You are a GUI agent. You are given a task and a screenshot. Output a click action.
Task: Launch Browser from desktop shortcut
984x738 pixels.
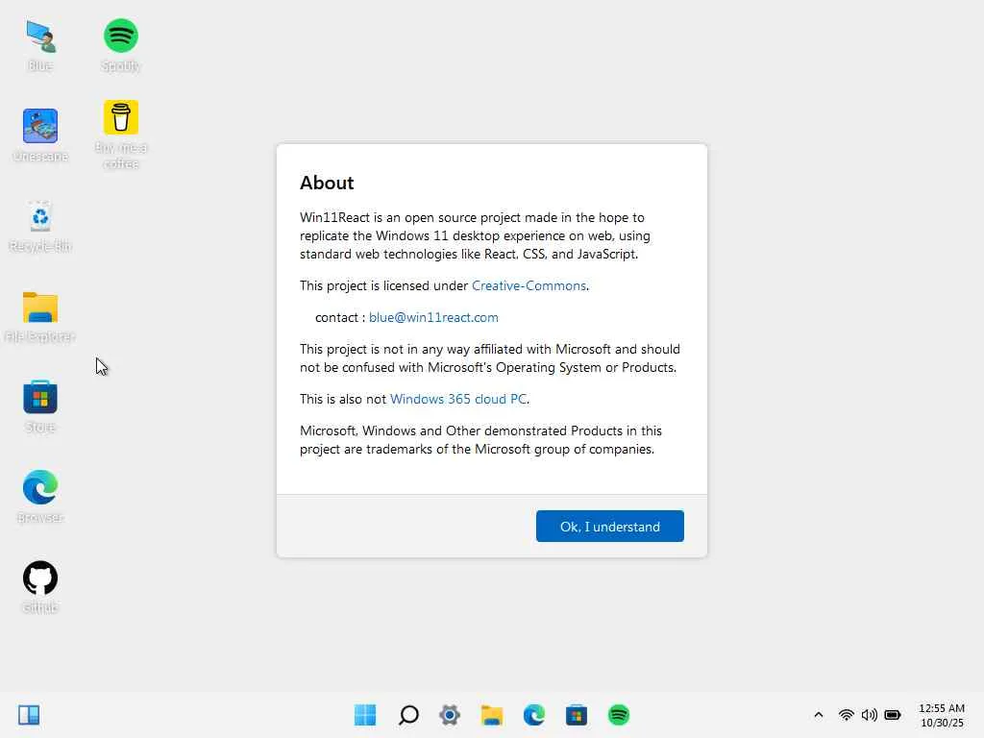[x=40, y=497]
